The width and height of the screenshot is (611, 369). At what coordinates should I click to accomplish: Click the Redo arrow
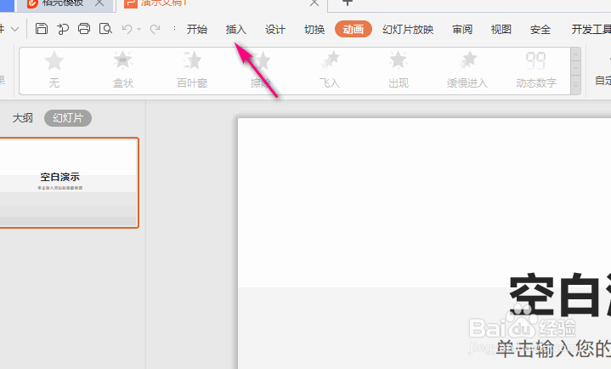[156, 29]
